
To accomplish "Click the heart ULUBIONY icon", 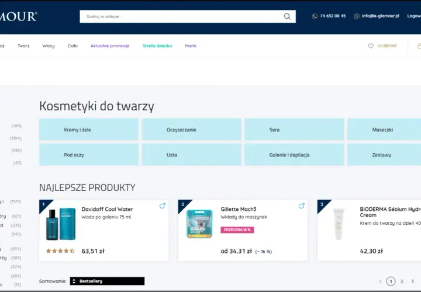I will click(371, 46).
